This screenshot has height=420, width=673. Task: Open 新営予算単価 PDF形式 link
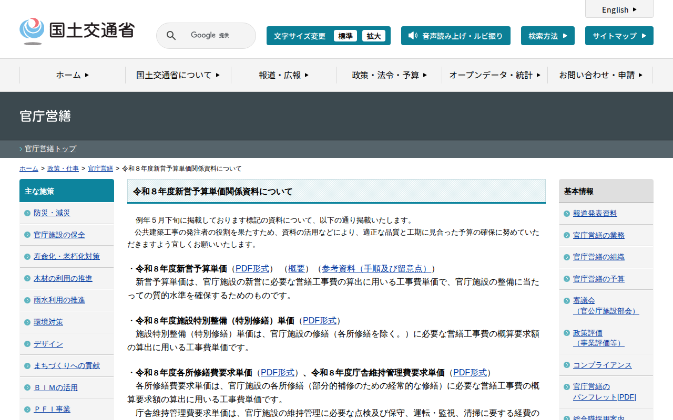click(252, 269)
